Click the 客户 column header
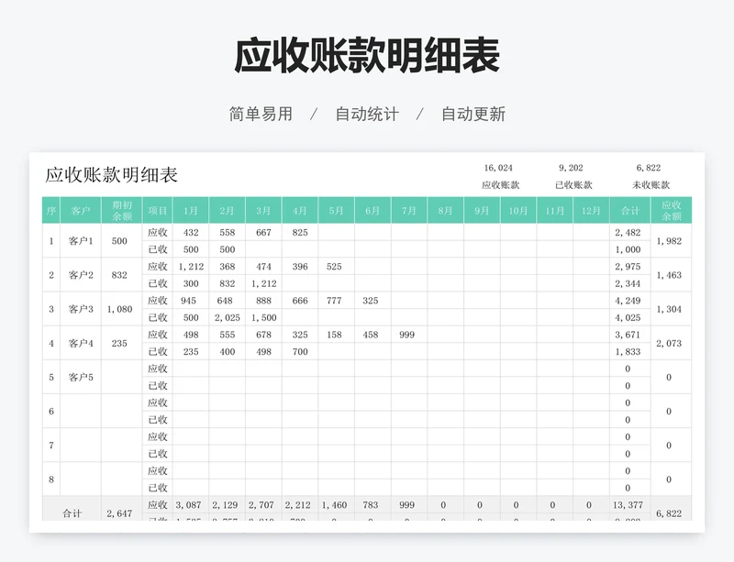Viewport: 734px width, 562px height. [x=81, y=211]
